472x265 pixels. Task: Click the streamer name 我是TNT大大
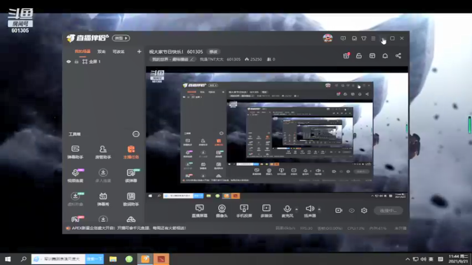click(x=212, y=59)
